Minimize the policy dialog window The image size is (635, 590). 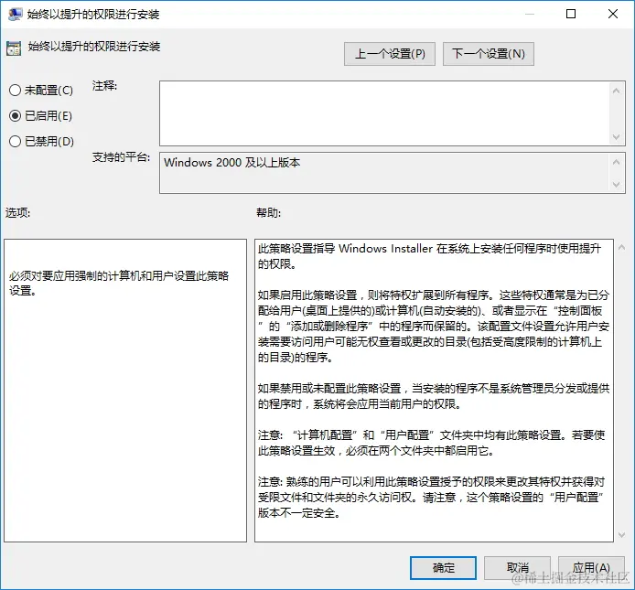(530, 14)
